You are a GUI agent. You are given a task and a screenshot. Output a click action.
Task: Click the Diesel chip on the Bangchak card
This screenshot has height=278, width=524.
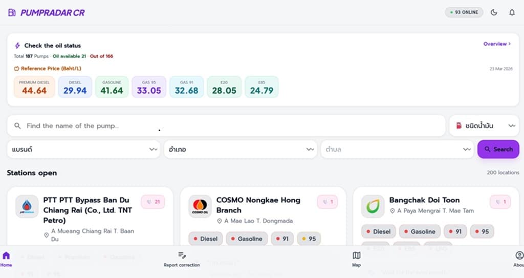click(x=379, y=231)
